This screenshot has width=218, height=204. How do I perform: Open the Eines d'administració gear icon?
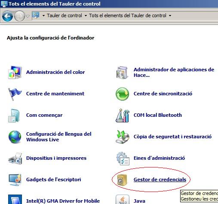pos(123,158)
